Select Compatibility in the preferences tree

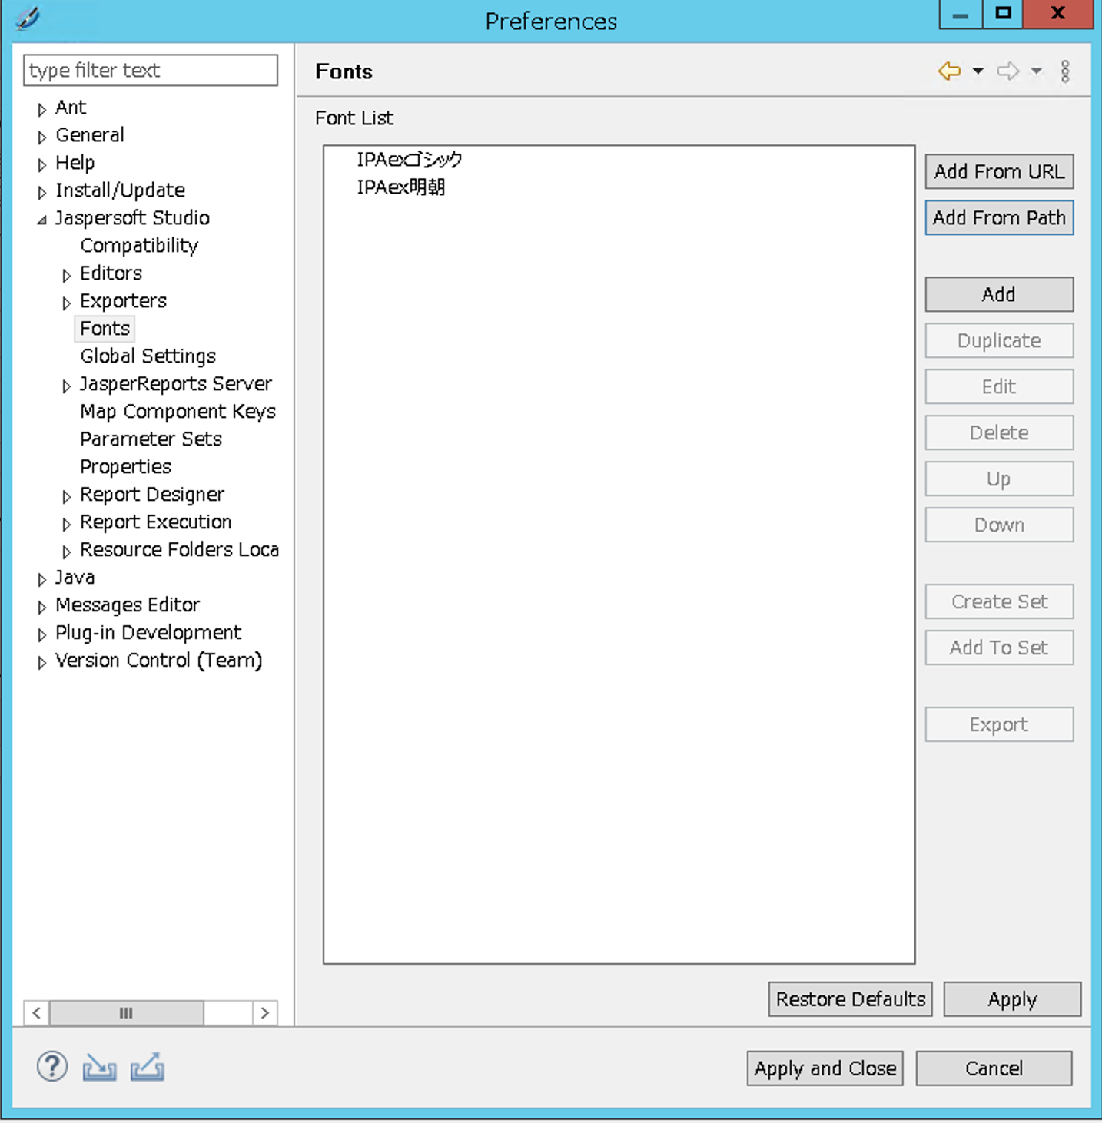tap(139, 246)
